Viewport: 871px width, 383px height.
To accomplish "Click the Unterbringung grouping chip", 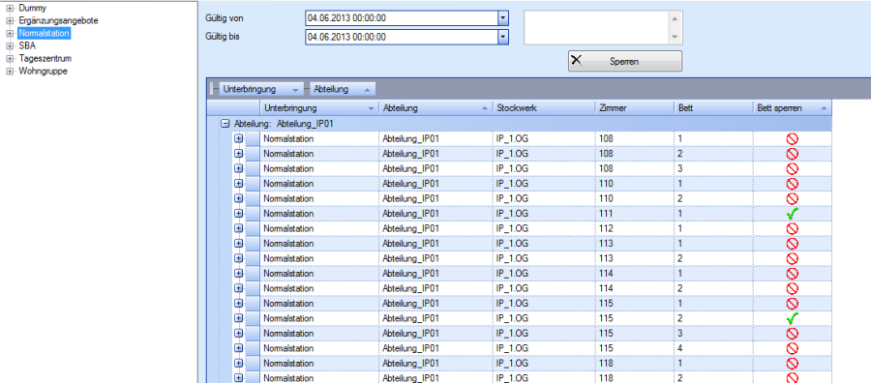I will (x=261, y=89).
